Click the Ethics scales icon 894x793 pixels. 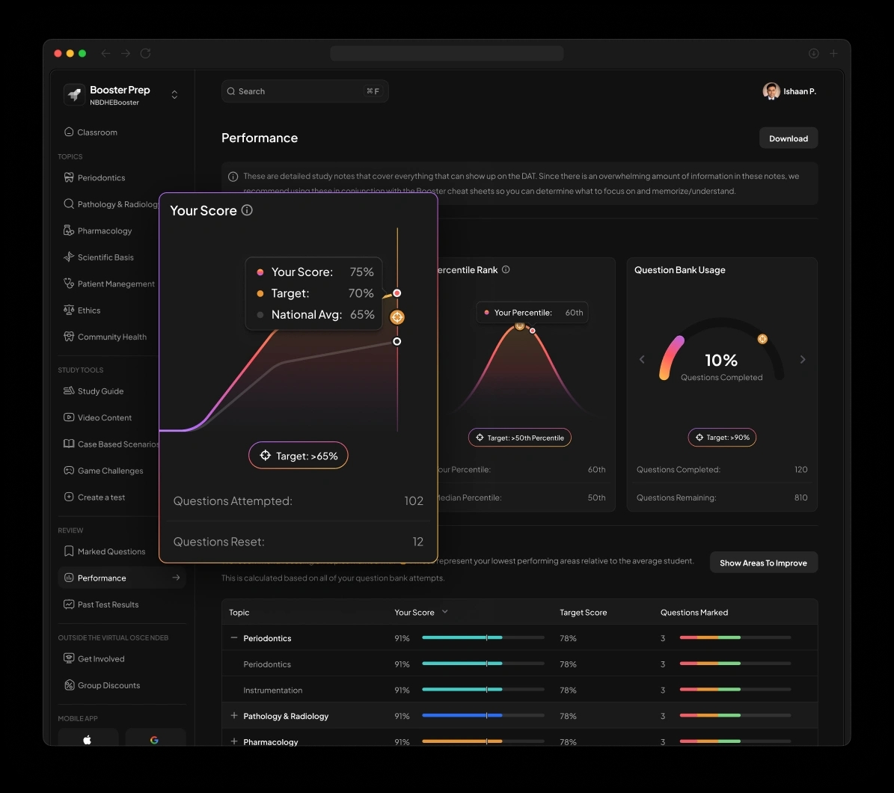click(x=69, y=310)
